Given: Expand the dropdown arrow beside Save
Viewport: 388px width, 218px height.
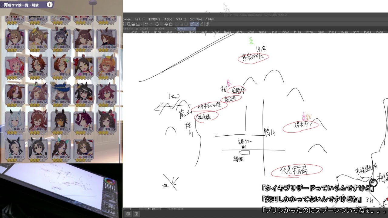Looking at the screenshot, I should [x=141, y=24].
